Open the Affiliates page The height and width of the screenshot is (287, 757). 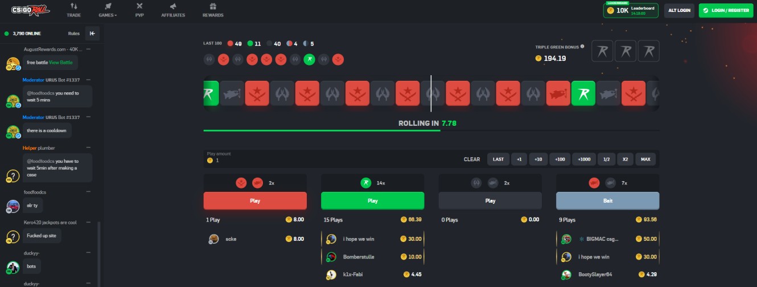click(173, 10)
